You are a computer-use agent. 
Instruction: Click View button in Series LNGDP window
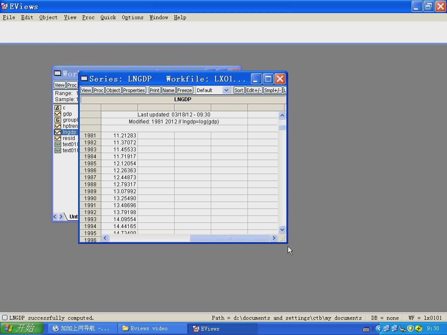coord(86,90)
